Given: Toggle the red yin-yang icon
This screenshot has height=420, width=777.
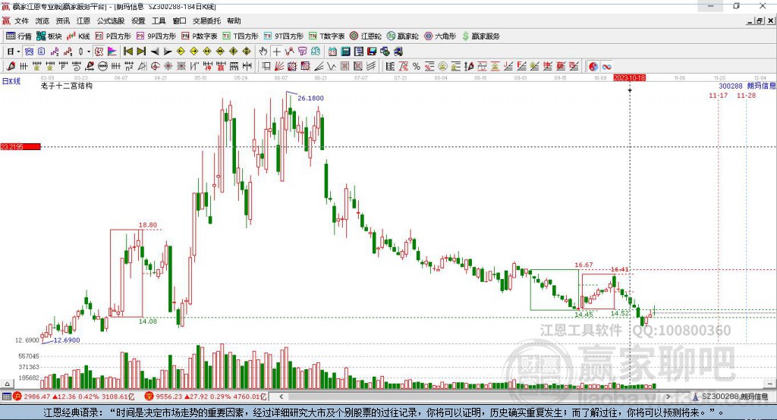Looking at the screenshot, I should [593, 67].
